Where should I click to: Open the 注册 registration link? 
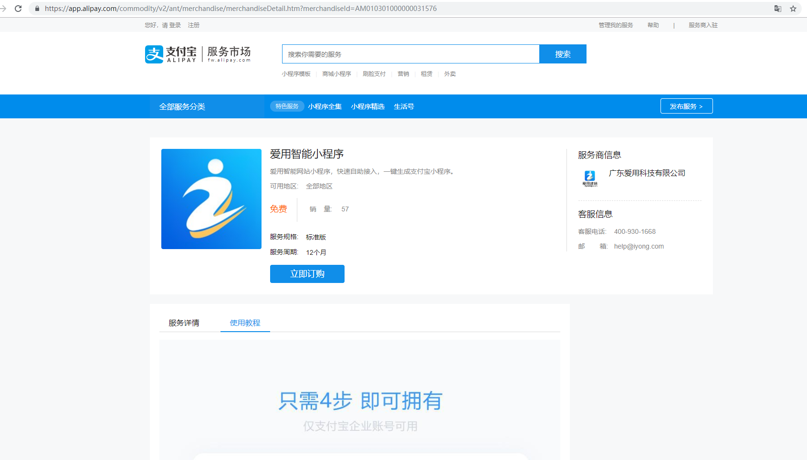pyautogui.click(x=194, y=25)
